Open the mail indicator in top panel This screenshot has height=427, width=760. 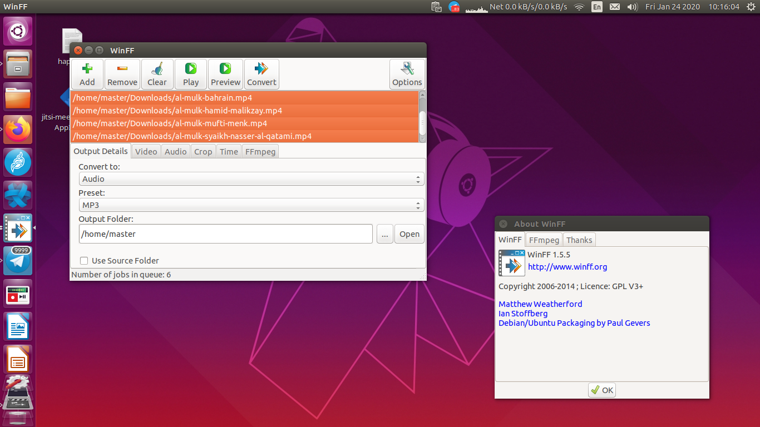tap(614, 7)
